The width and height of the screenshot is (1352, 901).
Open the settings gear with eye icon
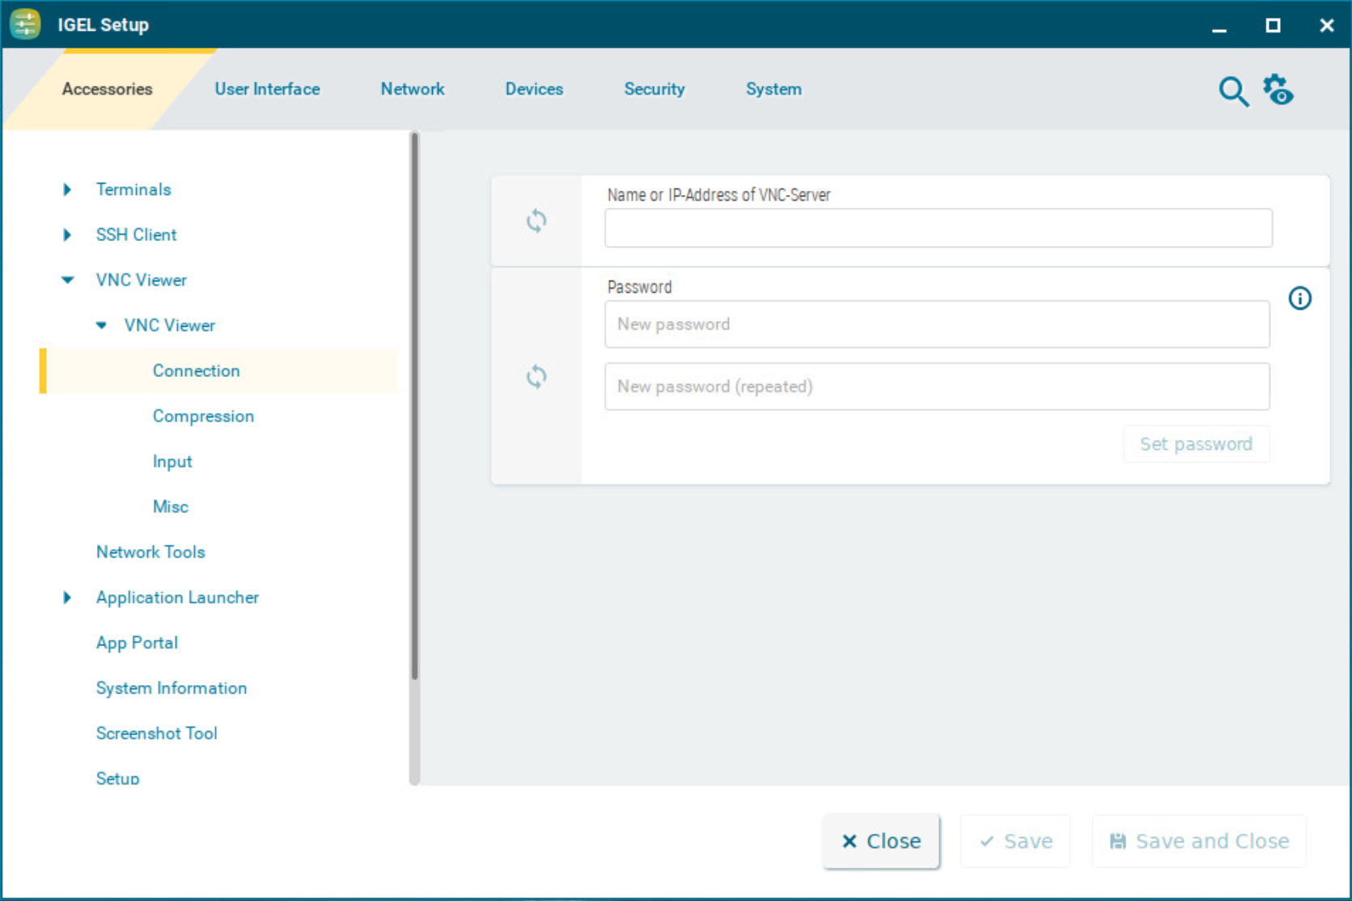pyautogui.click(x=1278, y=90)
